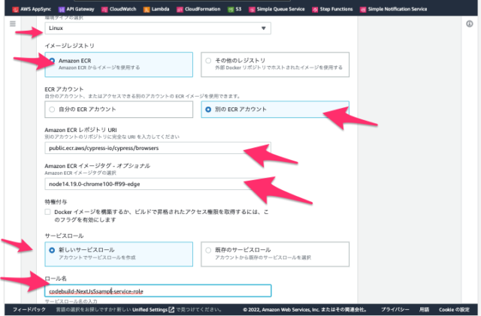Open the フィードバック footer link
Image resolution: width=481 pixels, height=316 pixels.
[x=29, y=309]
